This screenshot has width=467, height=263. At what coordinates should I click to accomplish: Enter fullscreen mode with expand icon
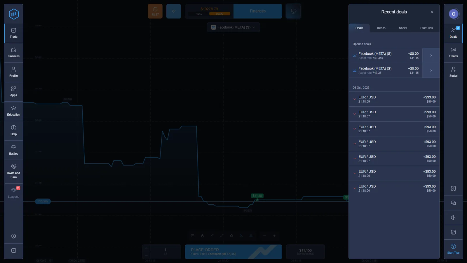(453, 232)
